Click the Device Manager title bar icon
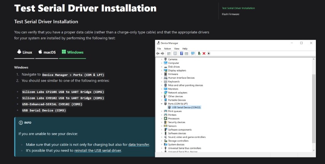Image resolution: width=325 pixels, height=164 pixels. 158,43
